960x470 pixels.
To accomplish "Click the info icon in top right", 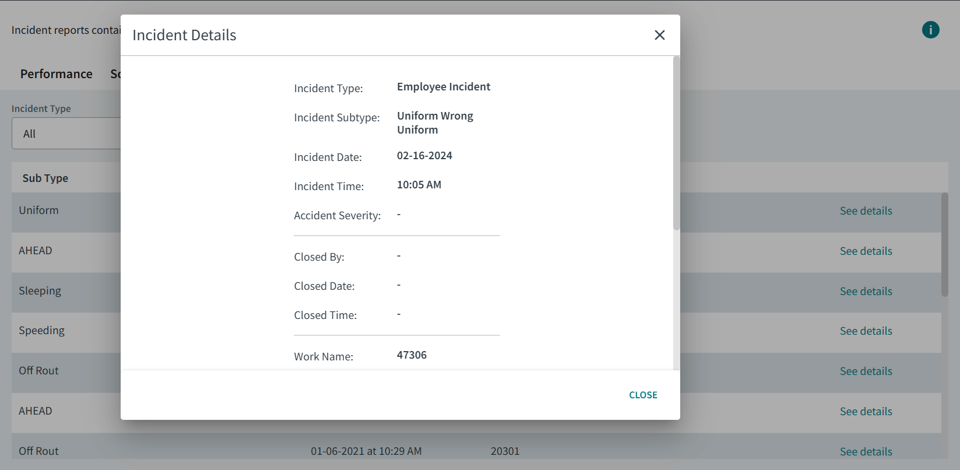I will click(930, 30).
